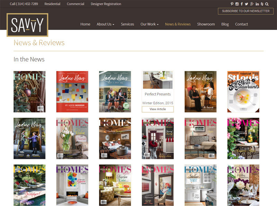The image size is (277, 206).
Task: Open the Services menu item
Action: click(x=127, y=24)
